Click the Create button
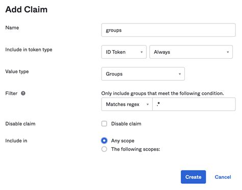Image resolution: width=242 pixels, height=190 pixels. (x=193, y=177)
